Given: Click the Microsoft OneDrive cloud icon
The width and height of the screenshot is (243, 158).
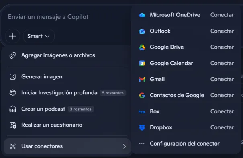Looking at the screenshot, I should (x=142, y=15).
